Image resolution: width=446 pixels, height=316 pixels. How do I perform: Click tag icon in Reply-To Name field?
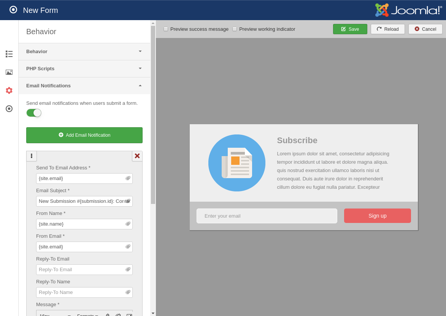pyautogui.click(x=128, y=292)
